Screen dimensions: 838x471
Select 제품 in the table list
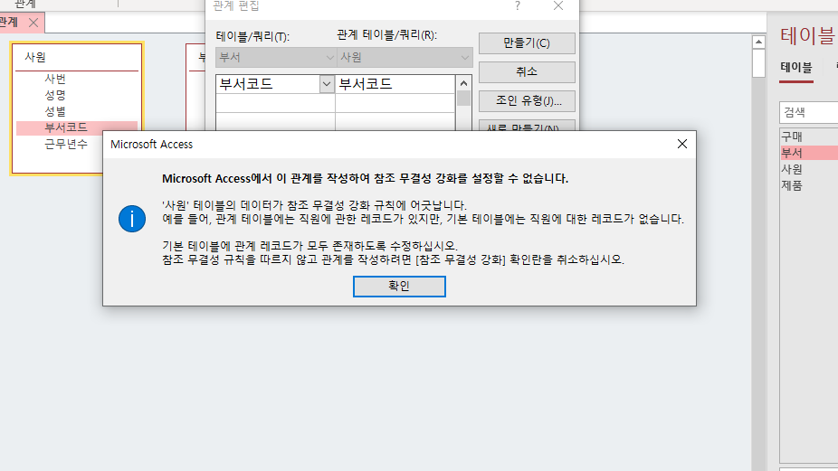pos(793,185)
